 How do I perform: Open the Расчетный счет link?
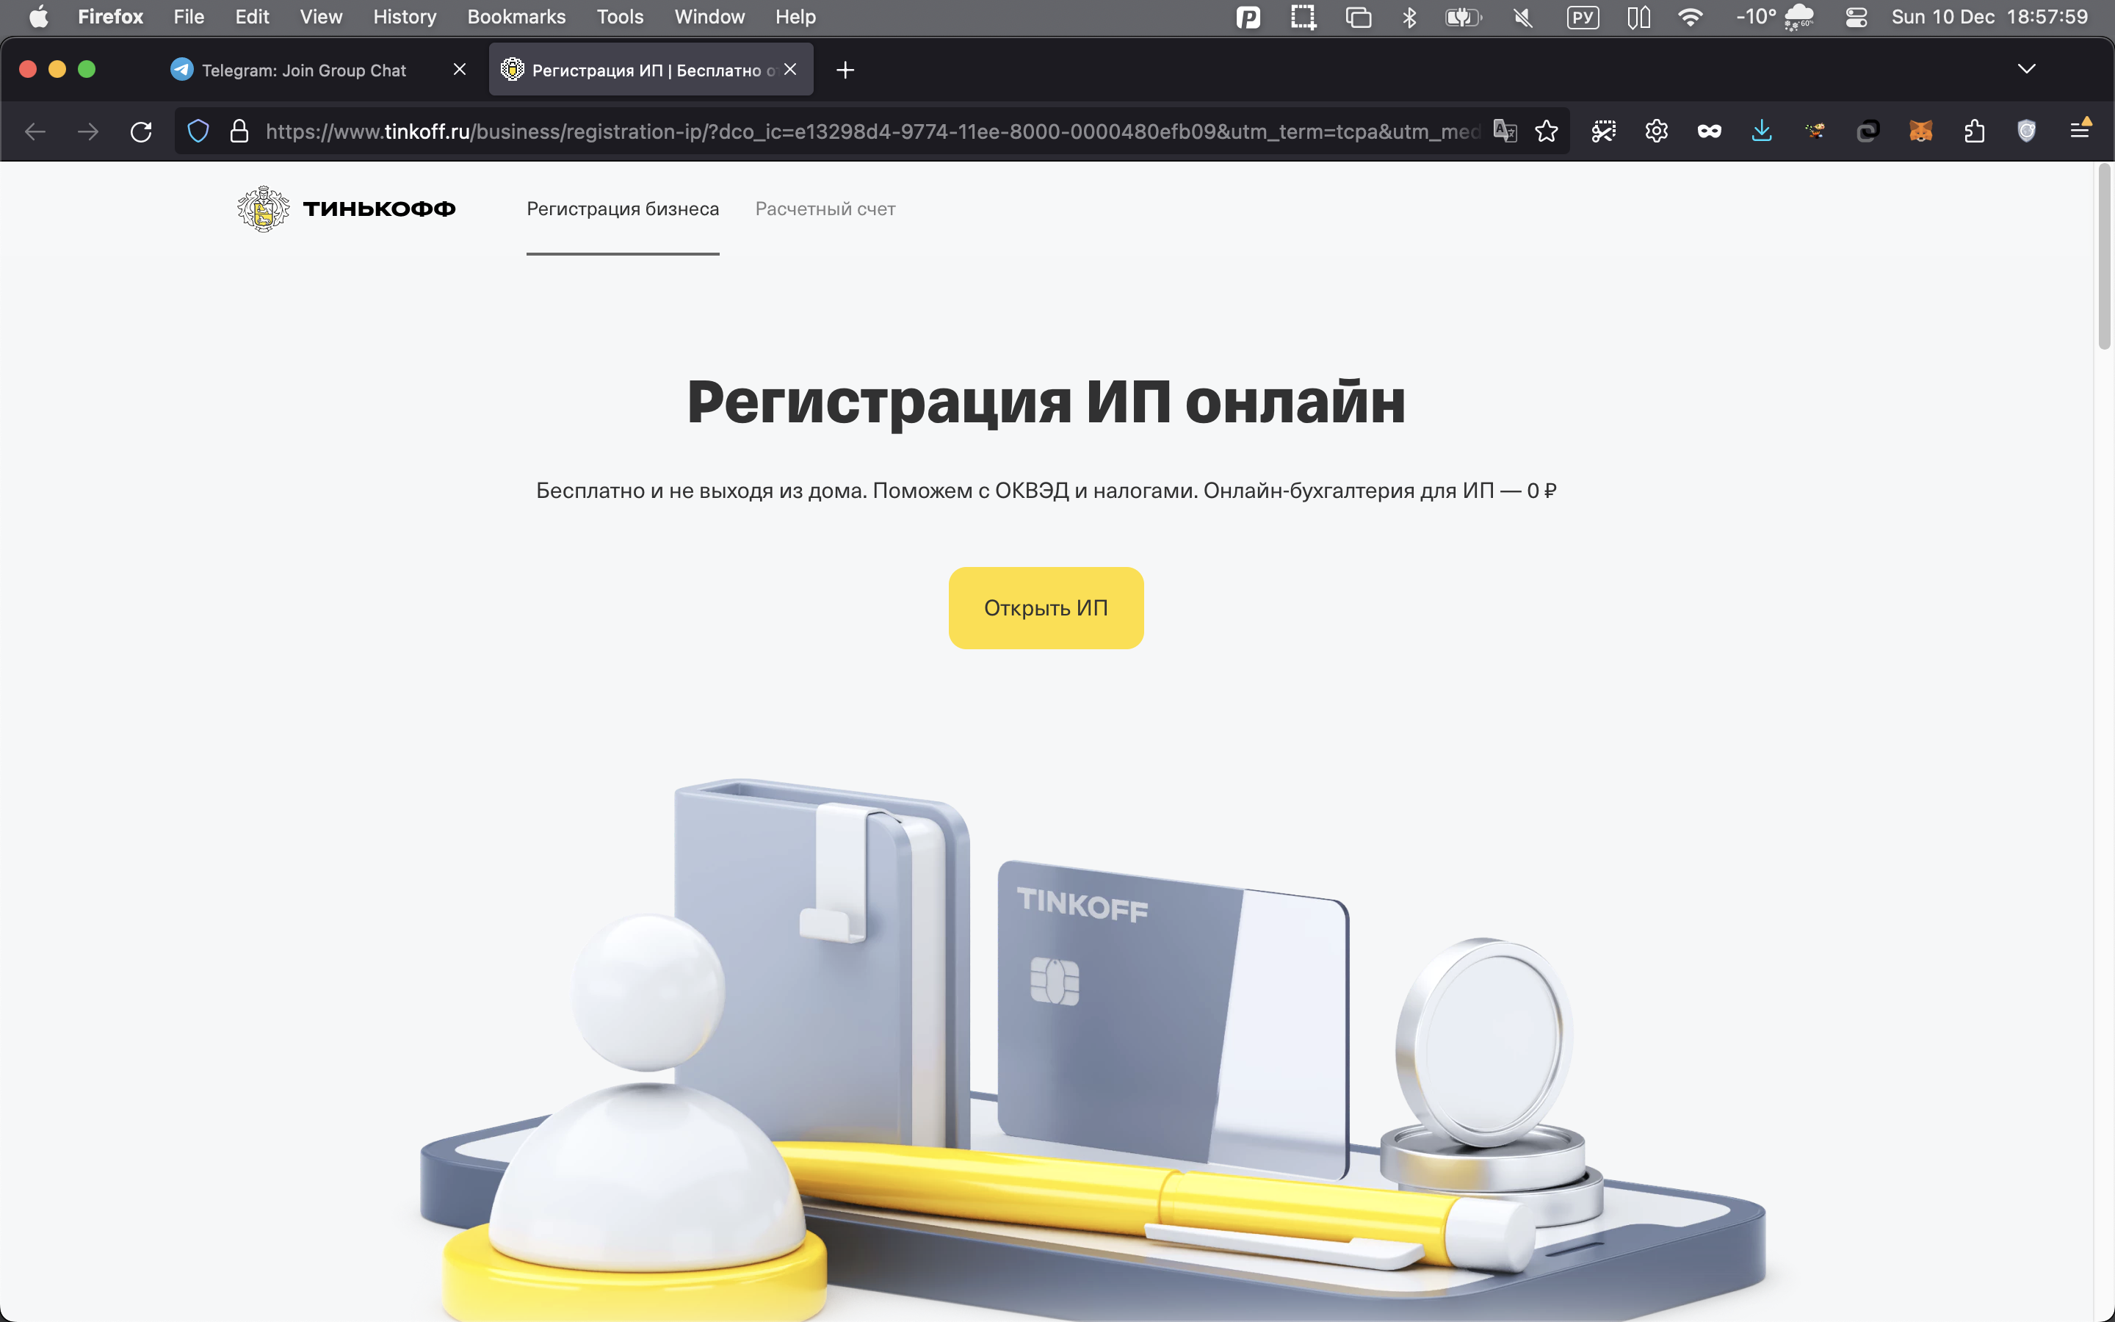click(x=824, y=209)
